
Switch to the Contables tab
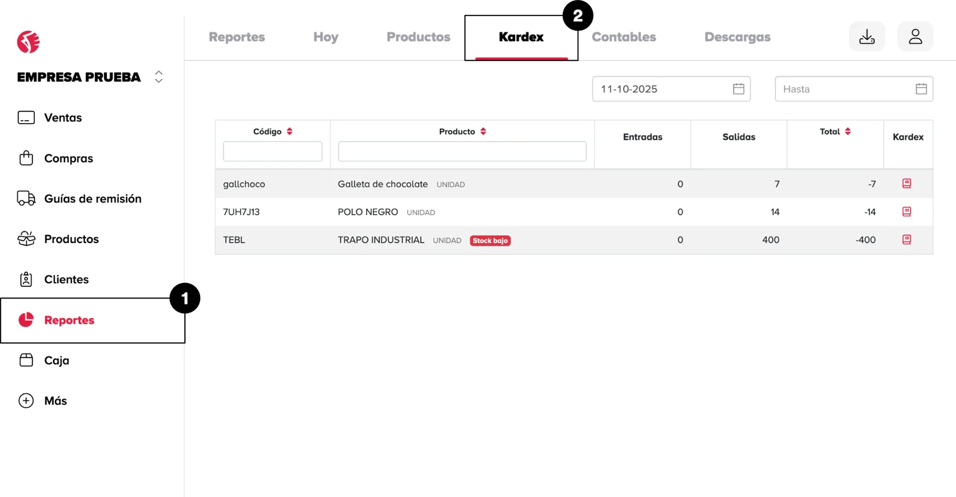tap(623, 37)
